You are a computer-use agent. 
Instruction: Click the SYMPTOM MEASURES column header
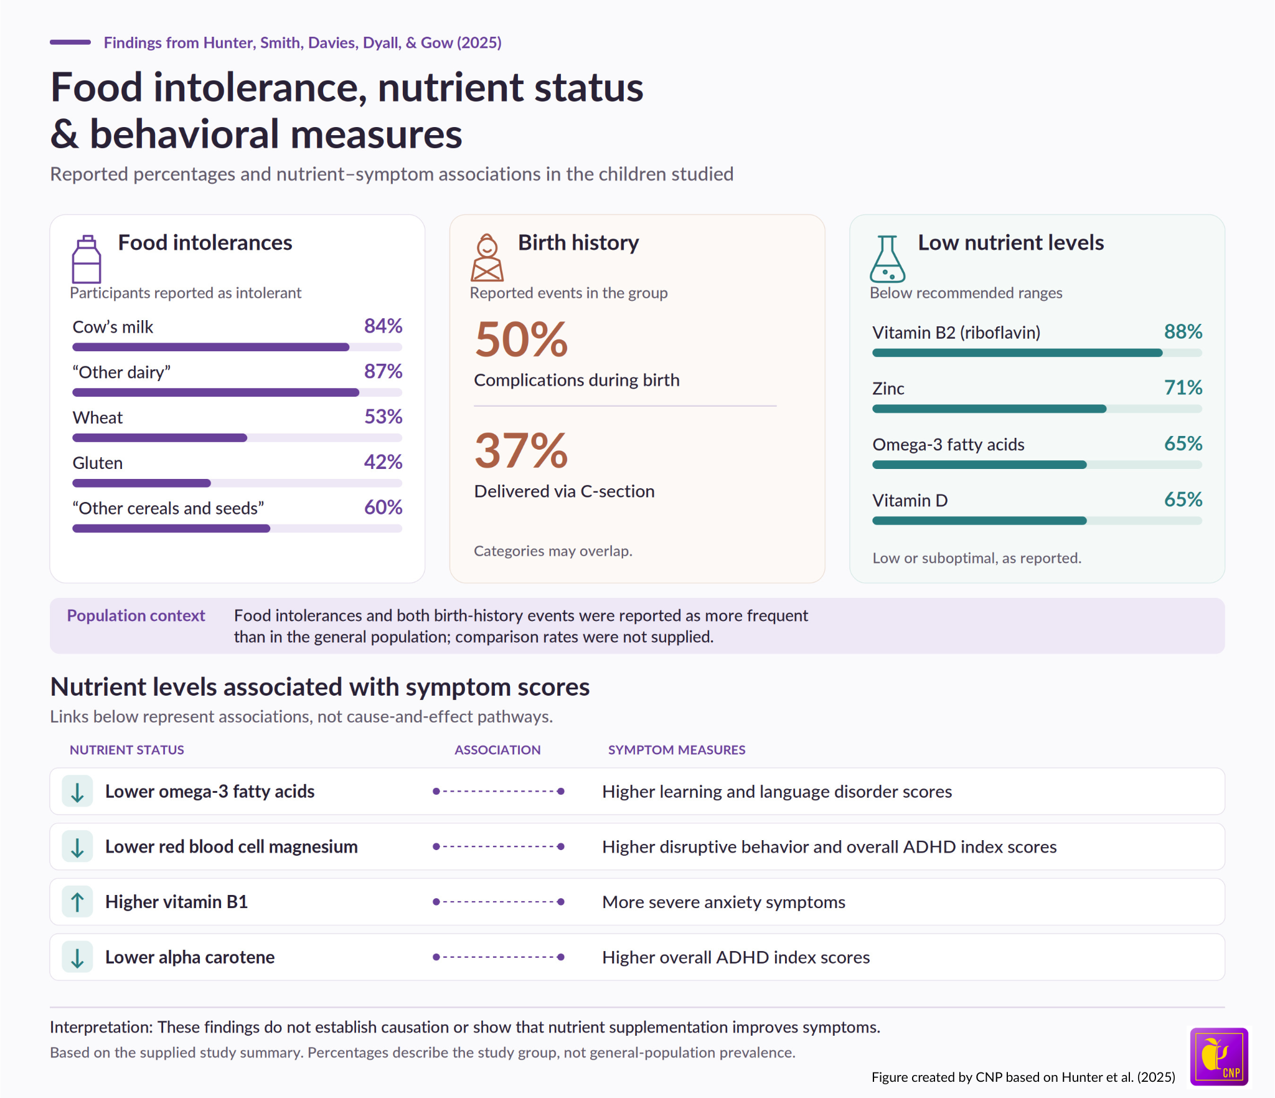pyautogui.click(x=677, y=750)
